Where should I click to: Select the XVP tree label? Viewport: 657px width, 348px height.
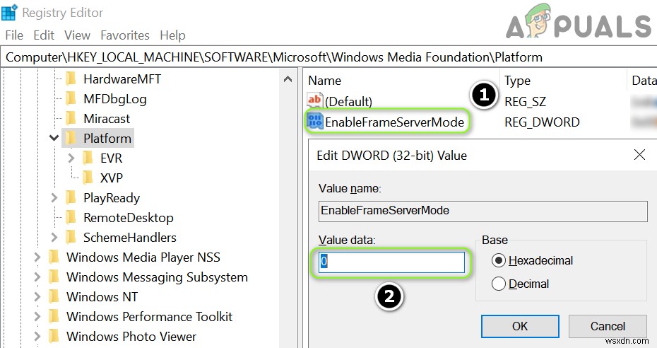tap(112, 178)
